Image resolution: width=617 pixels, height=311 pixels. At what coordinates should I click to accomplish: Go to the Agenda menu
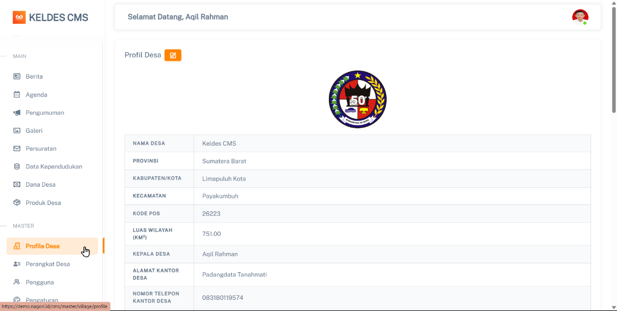pos(37,95)
